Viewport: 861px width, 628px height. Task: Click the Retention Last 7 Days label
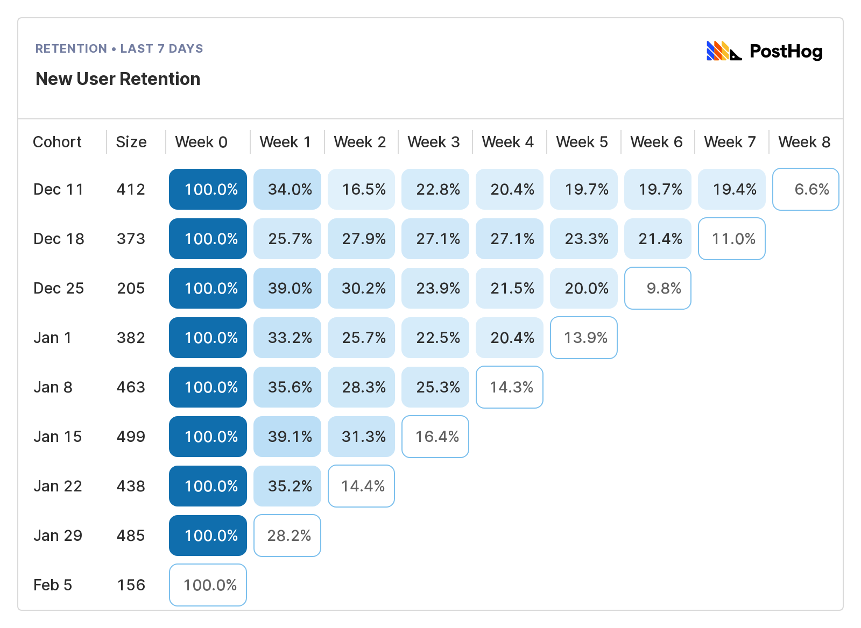[119, 48]
